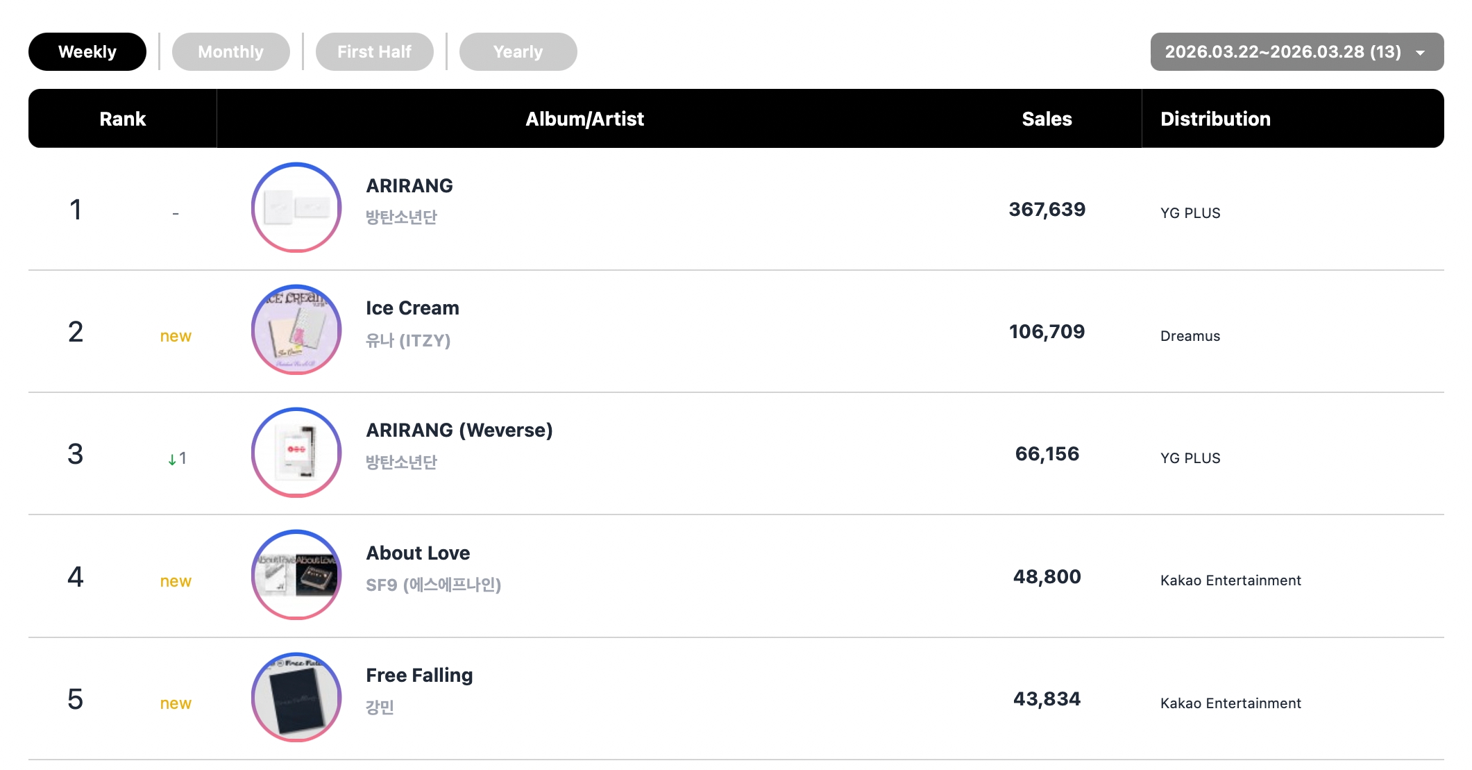Open the Yearly chart tab
This screenshot has height=770, width=1472.
(x=518, y=52)
